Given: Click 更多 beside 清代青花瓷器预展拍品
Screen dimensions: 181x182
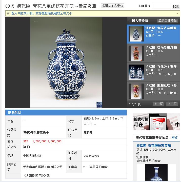Looking at the screenshot, I should coord(175,138).
